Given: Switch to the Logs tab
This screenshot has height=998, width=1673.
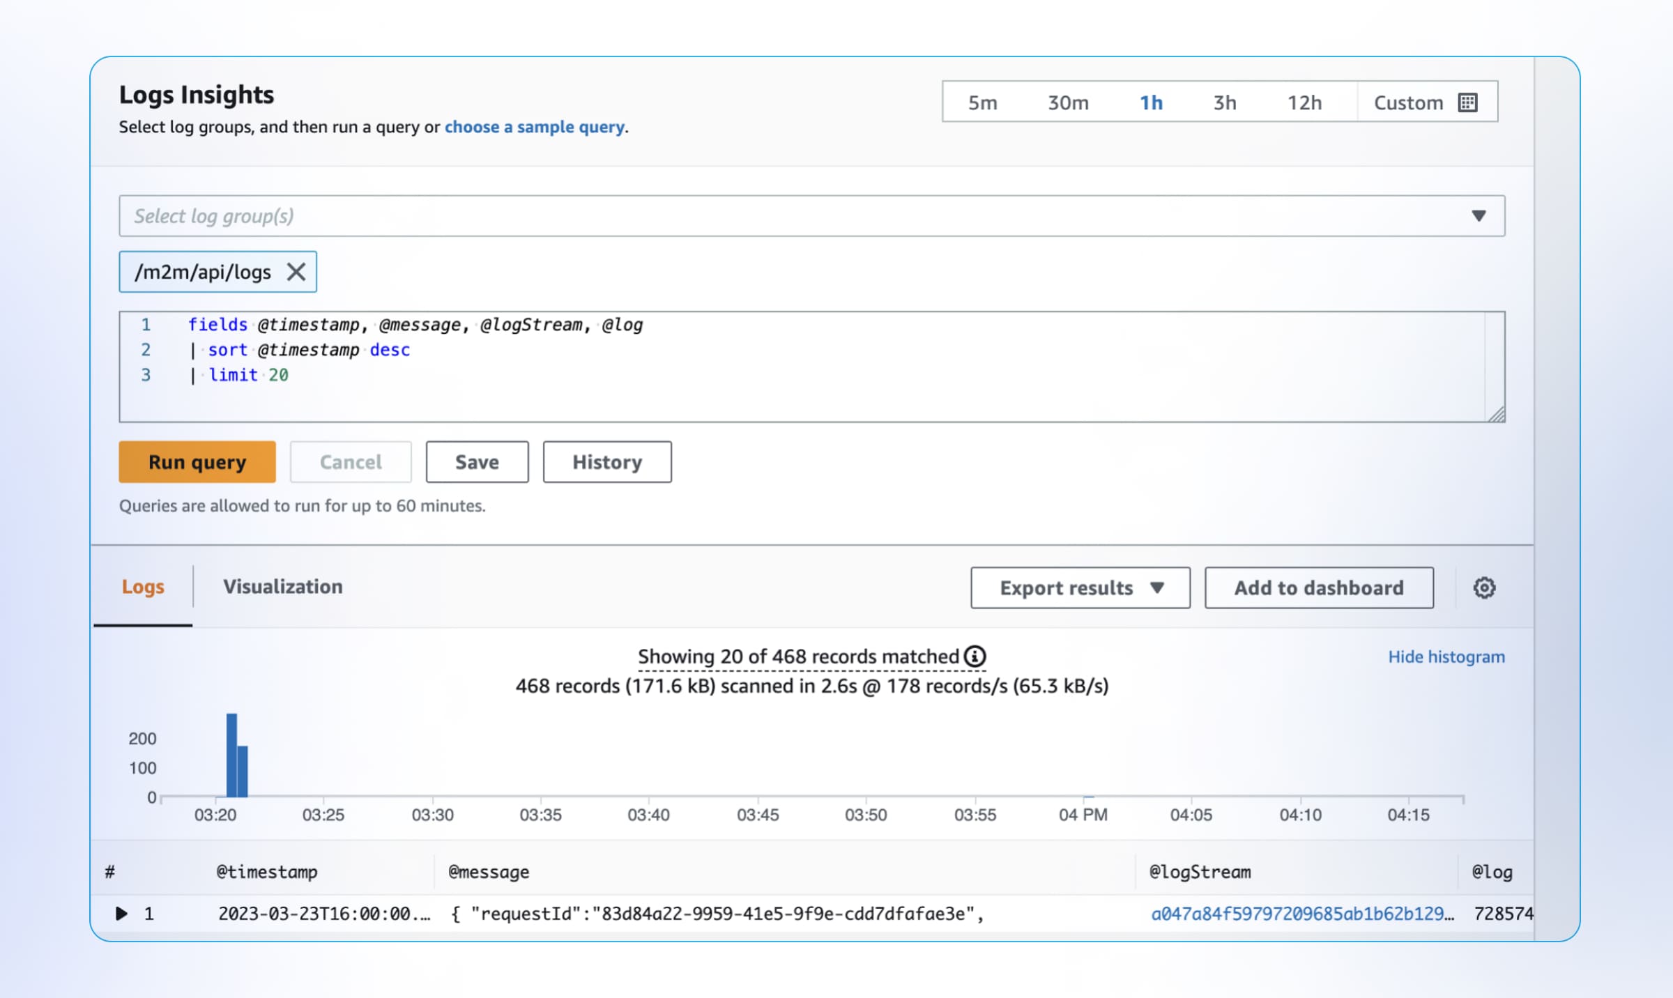Looking at the screenshot, I should [x=143, y=587].
